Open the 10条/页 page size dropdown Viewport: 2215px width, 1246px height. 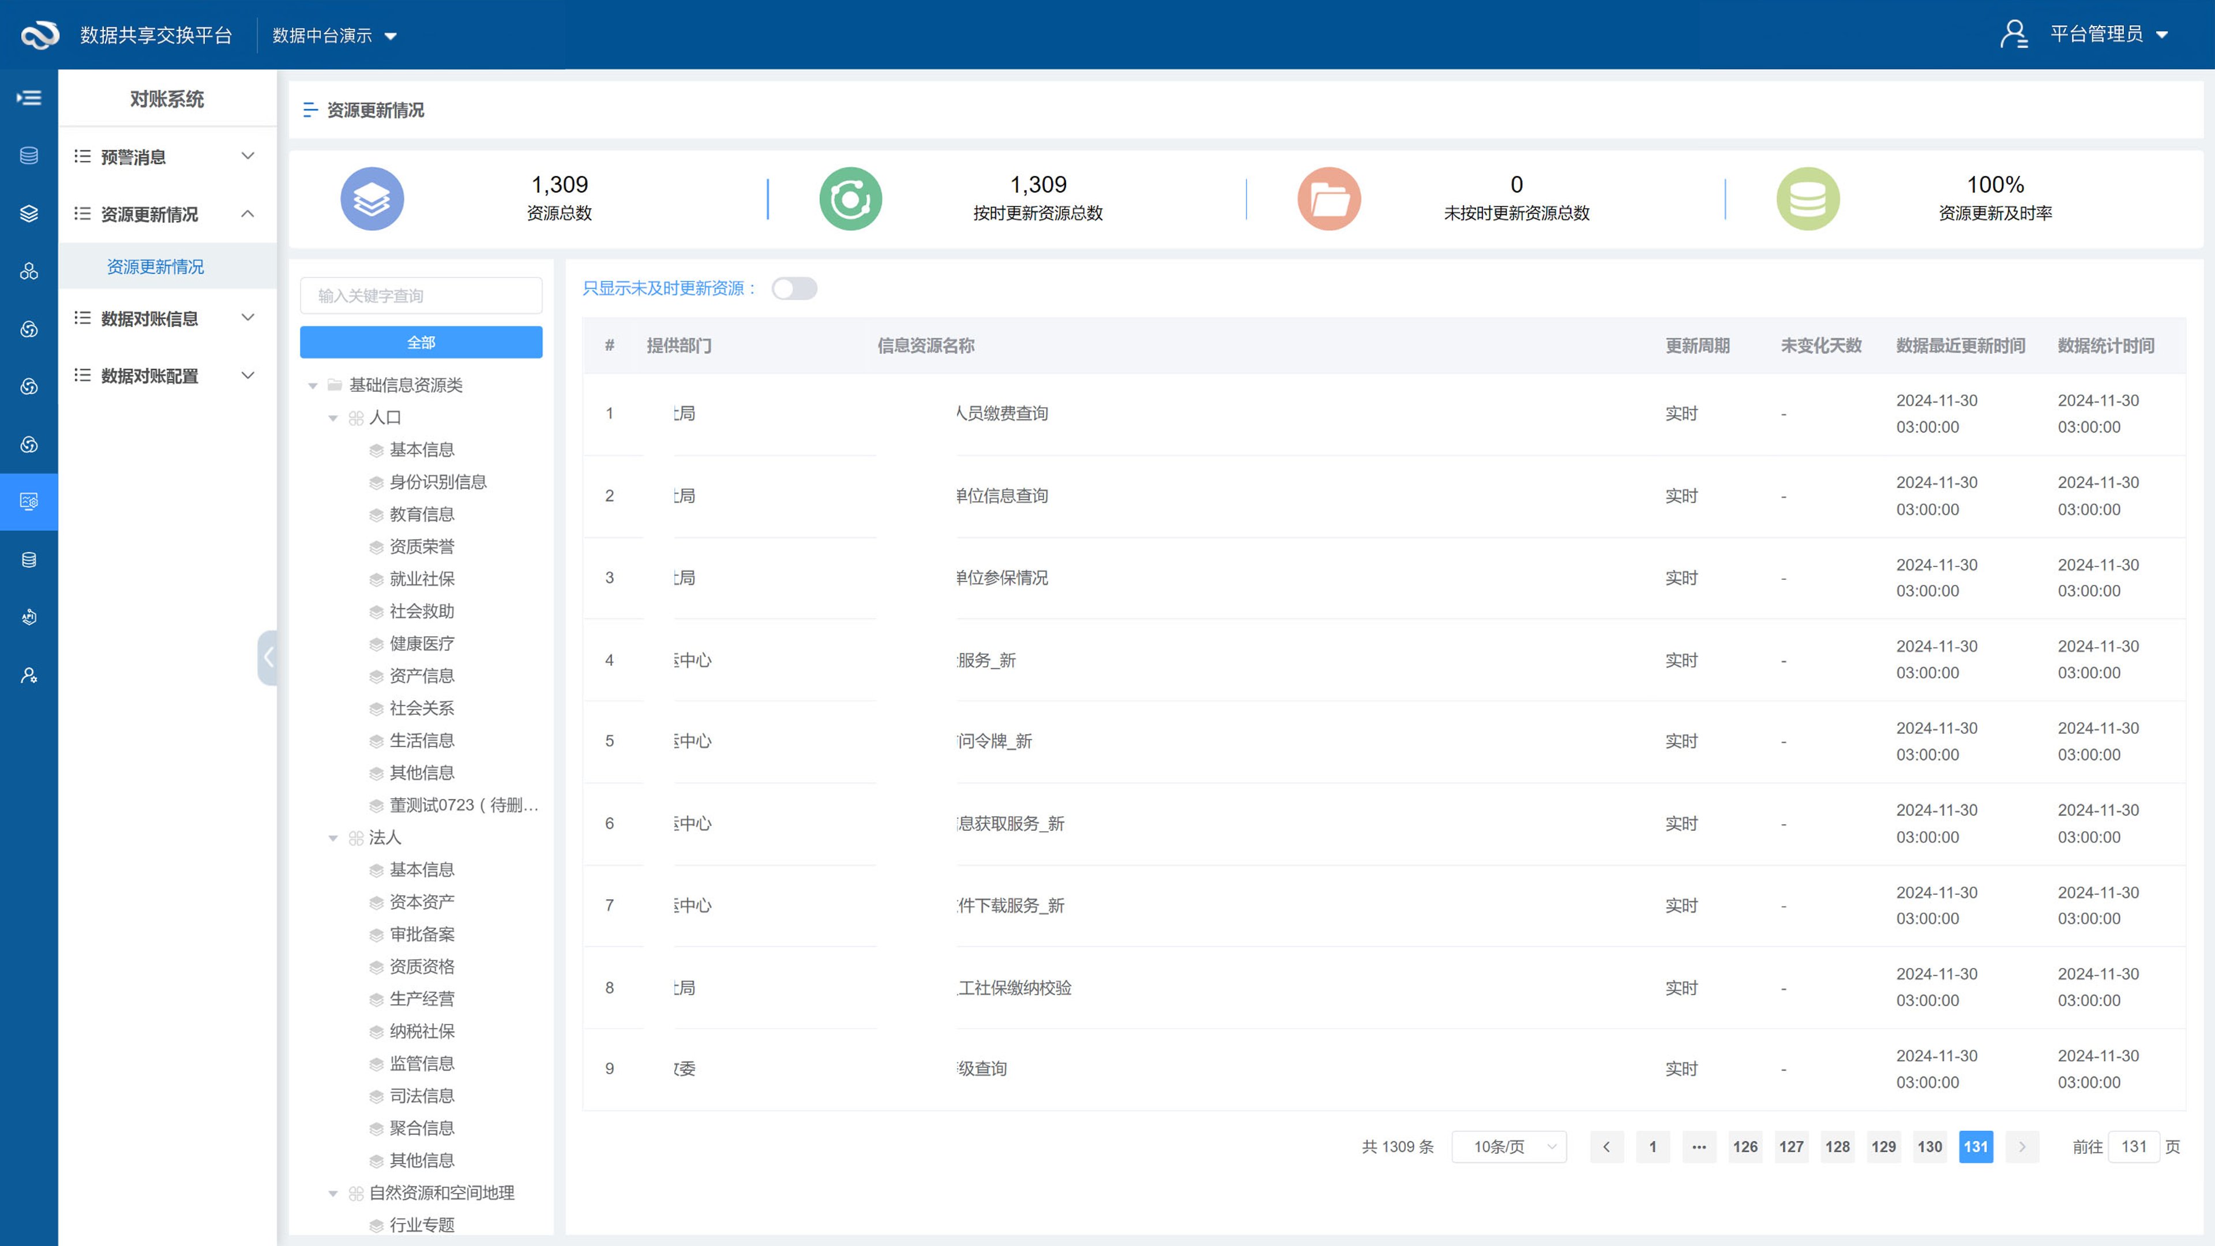1509,1146
